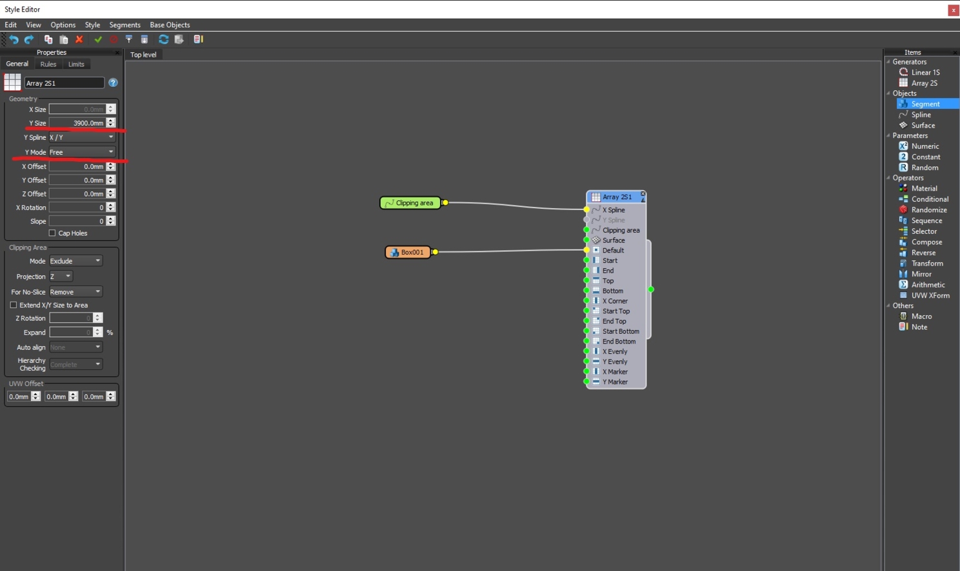Select the Arithmetic operator item

point(928,285)
